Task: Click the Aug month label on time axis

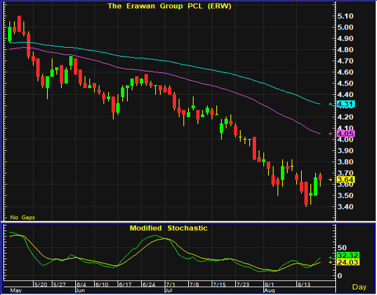Action: pos(269,290)
